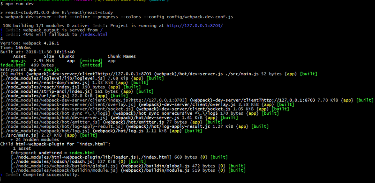Image resolution: width=375 pixels, height=183 pixels.
Task: Select the "10% building 1/1 modules 0 active" text
Action: tap(45, 26)
